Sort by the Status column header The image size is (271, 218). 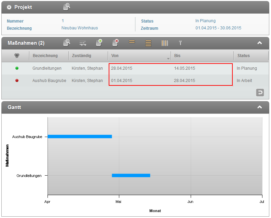[244, 56]
